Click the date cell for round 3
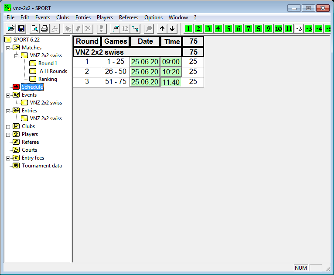The width and height of the screenshot is (334, 275). tap(145, 82)
